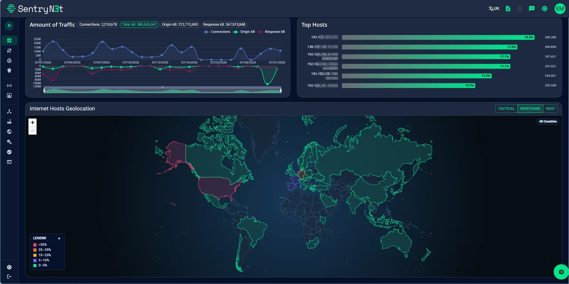Open the network topology icon in sidebar

pos(9,111)
